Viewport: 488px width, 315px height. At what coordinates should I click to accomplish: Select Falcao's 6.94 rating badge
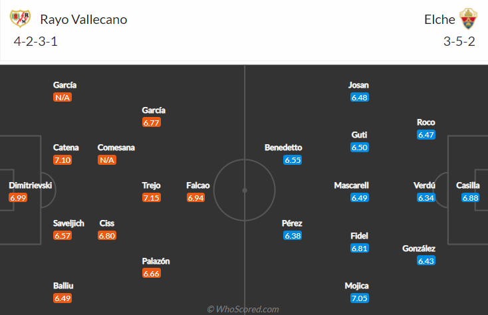click(x=195, y=198)
